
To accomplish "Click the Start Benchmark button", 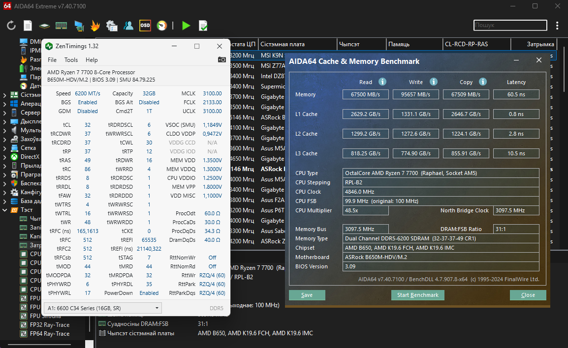I will coord(418,295).
